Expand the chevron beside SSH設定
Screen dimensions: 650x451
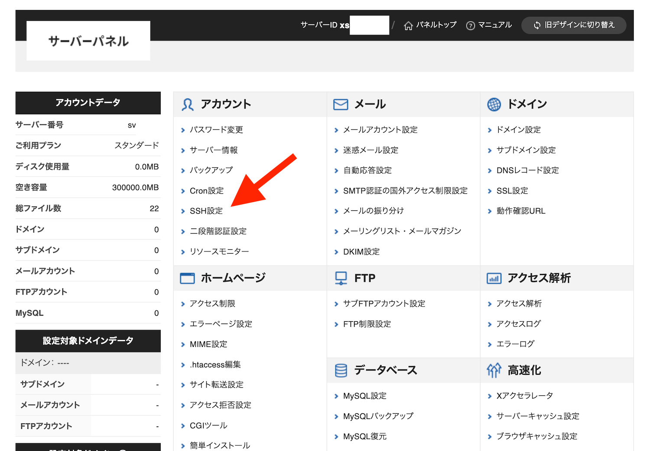[x=183, y=211]
